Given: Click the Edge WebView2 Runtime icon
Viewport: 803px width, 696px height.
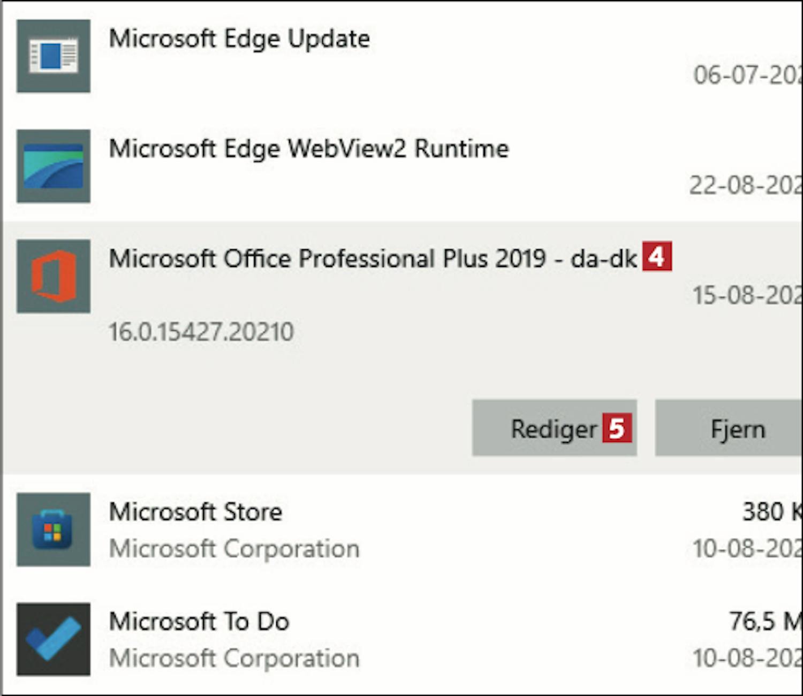Looking at the screenshot, I should [54, 166].
